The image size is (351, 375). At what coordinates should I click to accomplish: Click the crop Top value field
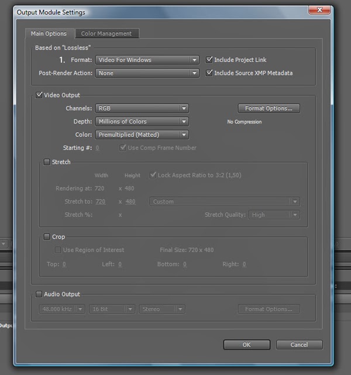pyautogui.click(x=64, y=264)
